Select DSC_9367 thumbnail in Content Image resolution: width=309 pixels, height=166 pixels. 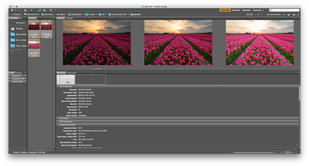[x=34, y=29]
